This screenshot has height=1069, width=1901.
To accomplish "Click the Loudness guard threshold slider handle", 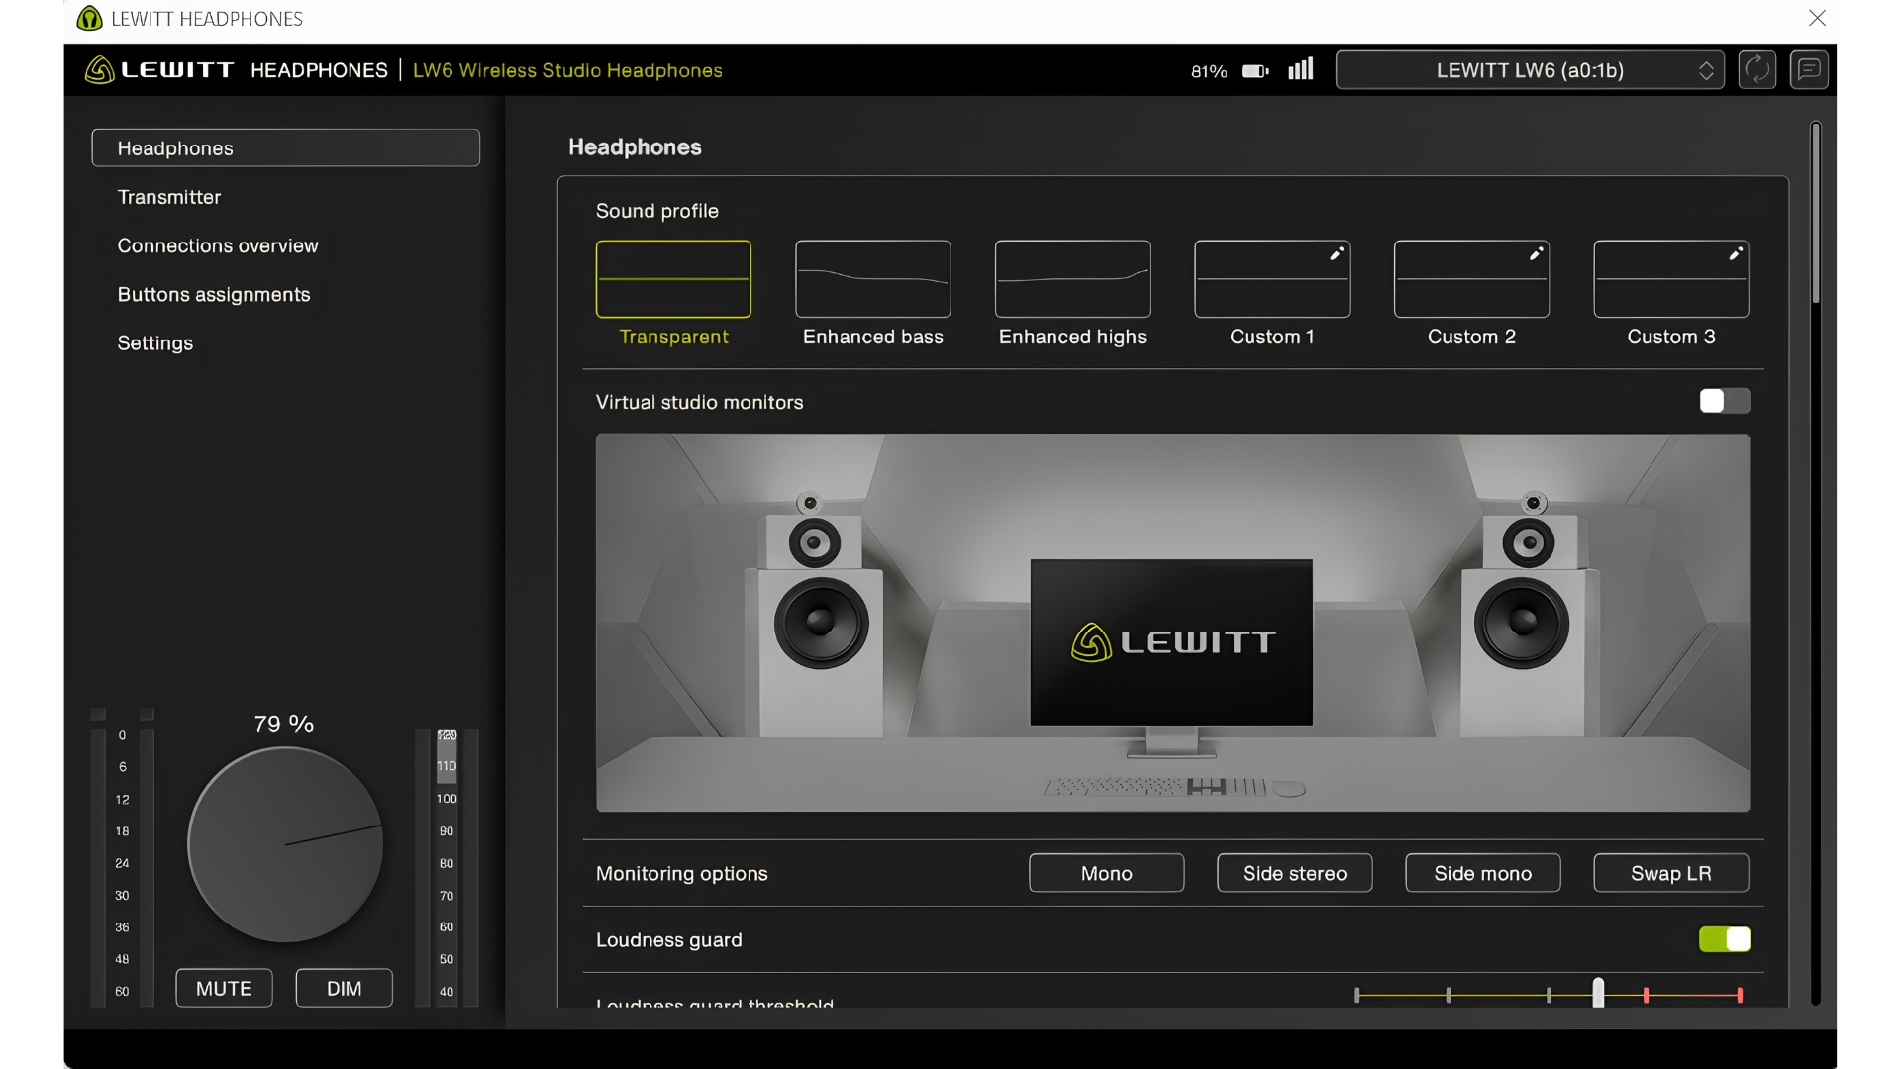I will click(1598, 992).
